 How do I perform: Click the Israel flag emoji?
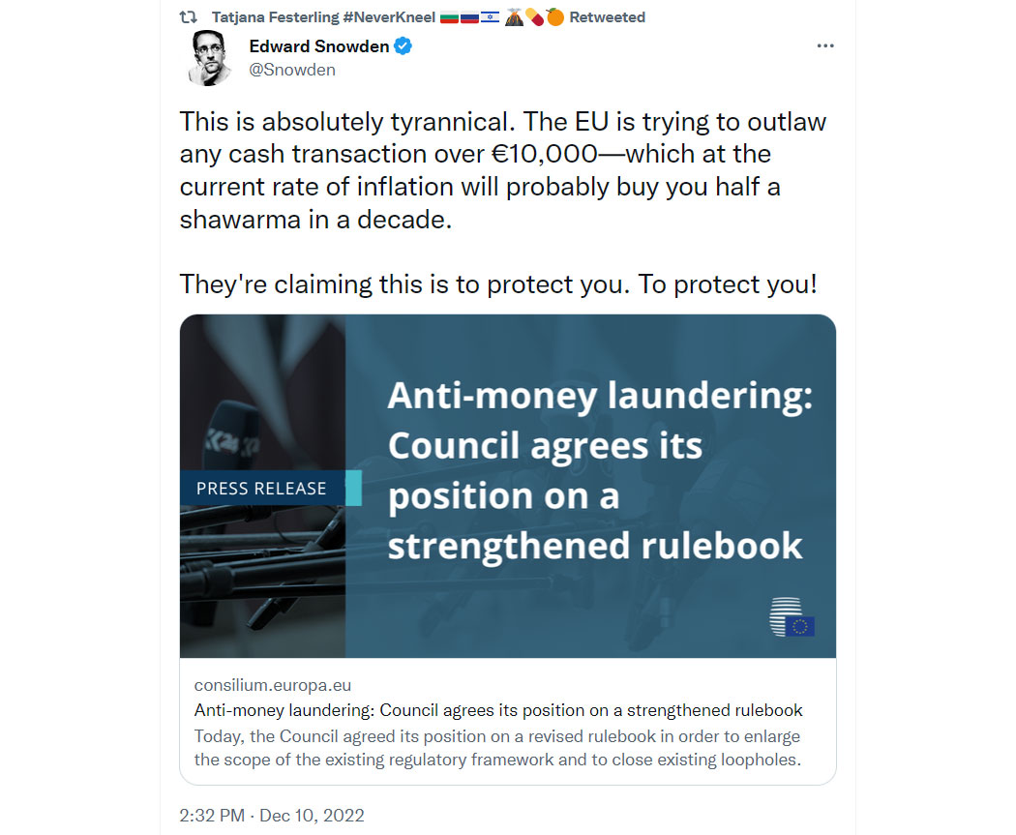pos(490,17)
